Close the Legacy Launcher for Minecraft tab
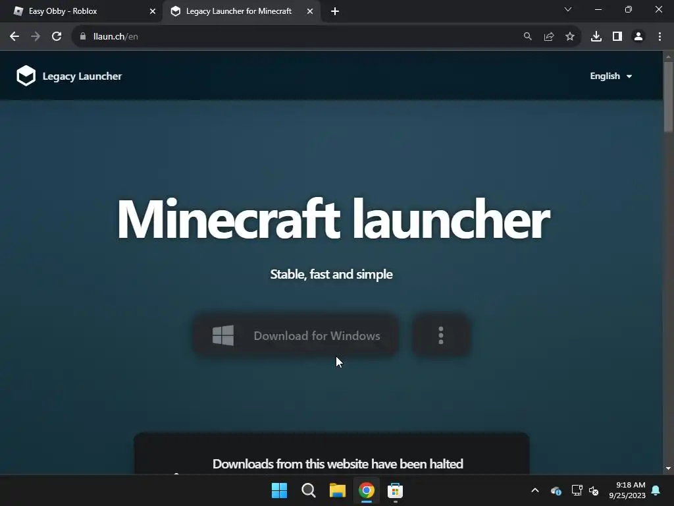674x506 pixels. [x=310, y=11]
